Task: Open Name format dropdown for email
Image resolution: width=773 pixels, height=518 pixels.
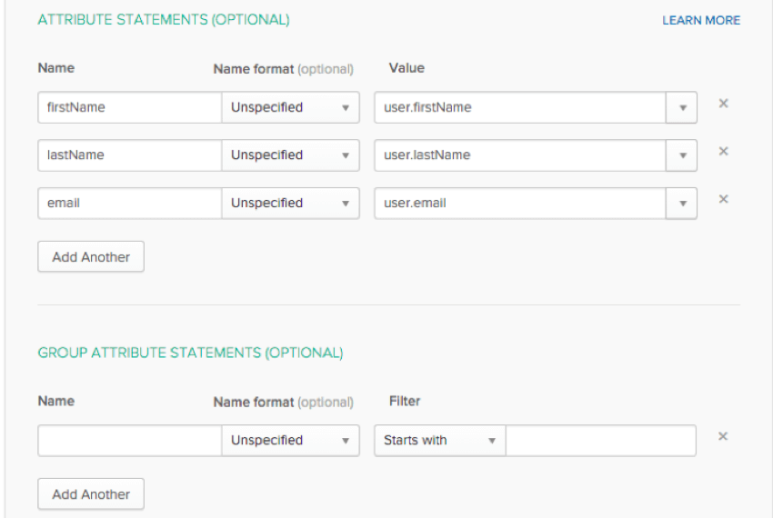Action: point(290,204)
